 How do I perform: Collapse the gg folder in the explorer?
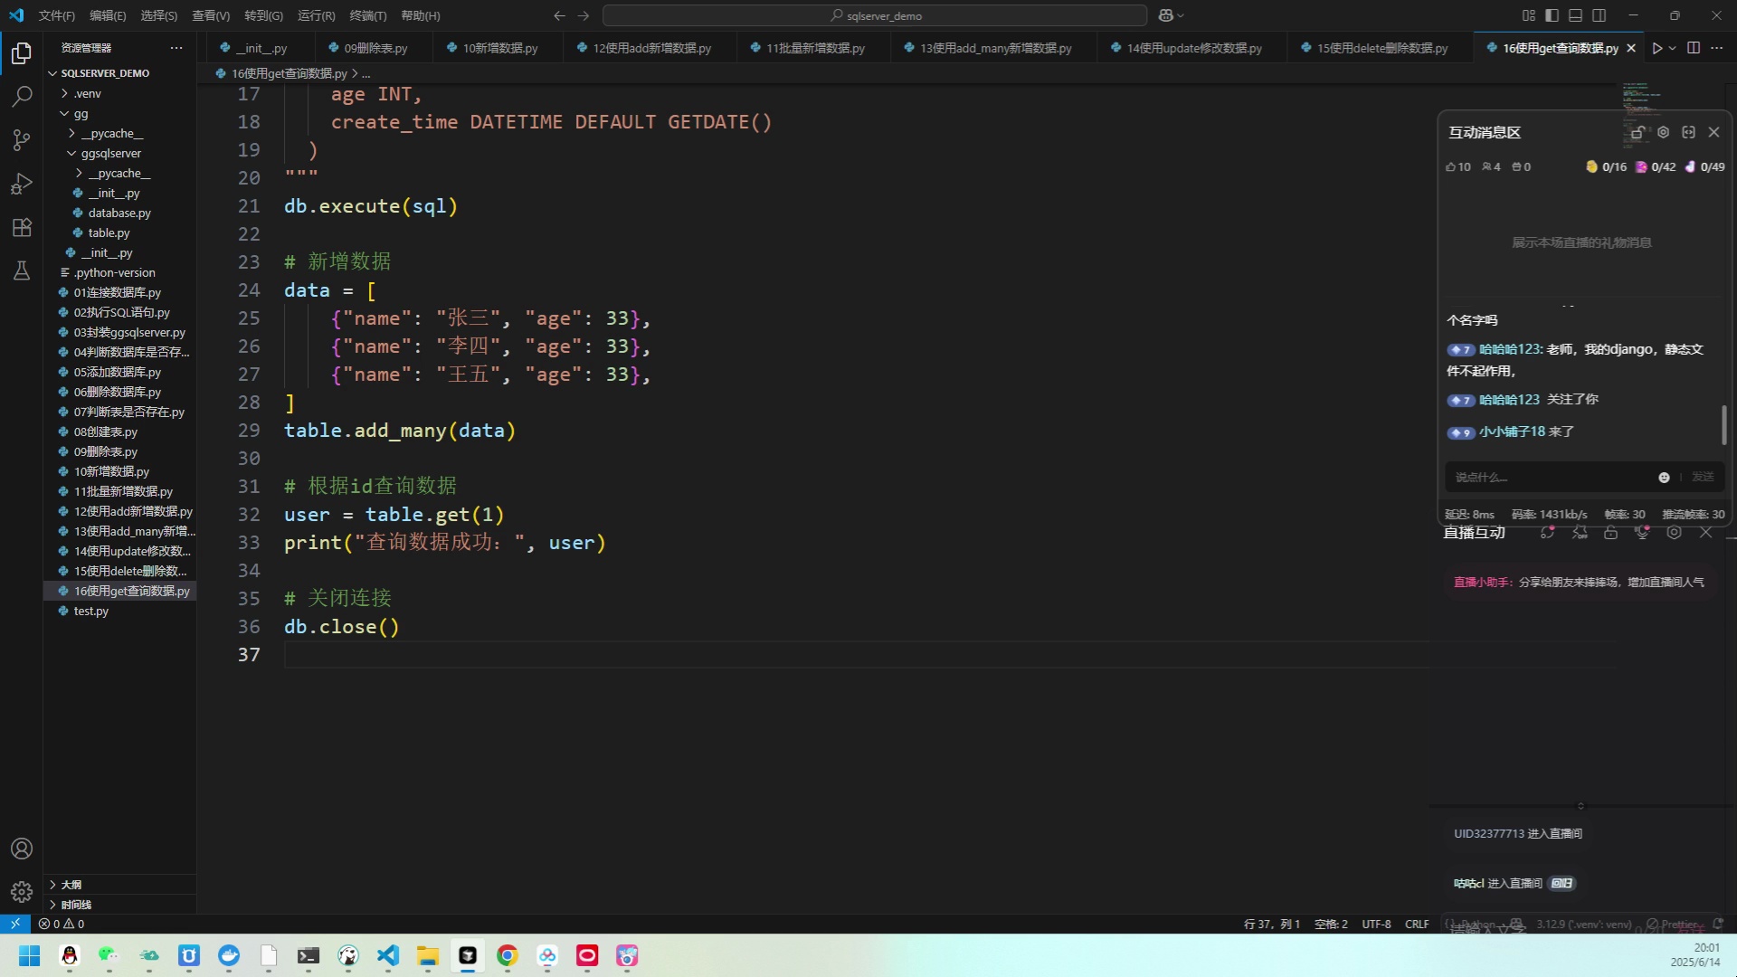coord(81,113)
